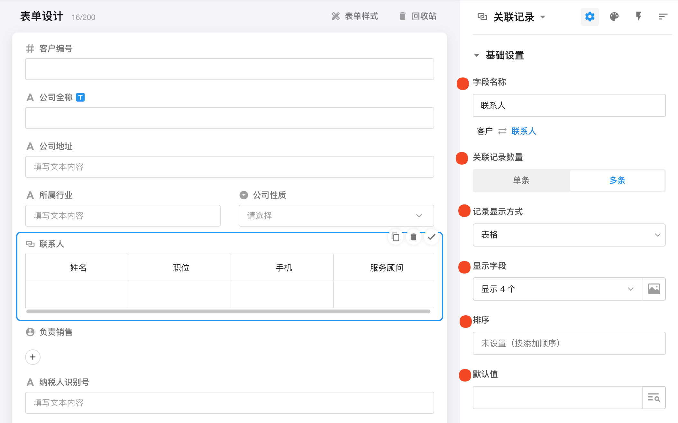Open the 默认值 record search icon

pyautogui.click(x=654, y=398)
